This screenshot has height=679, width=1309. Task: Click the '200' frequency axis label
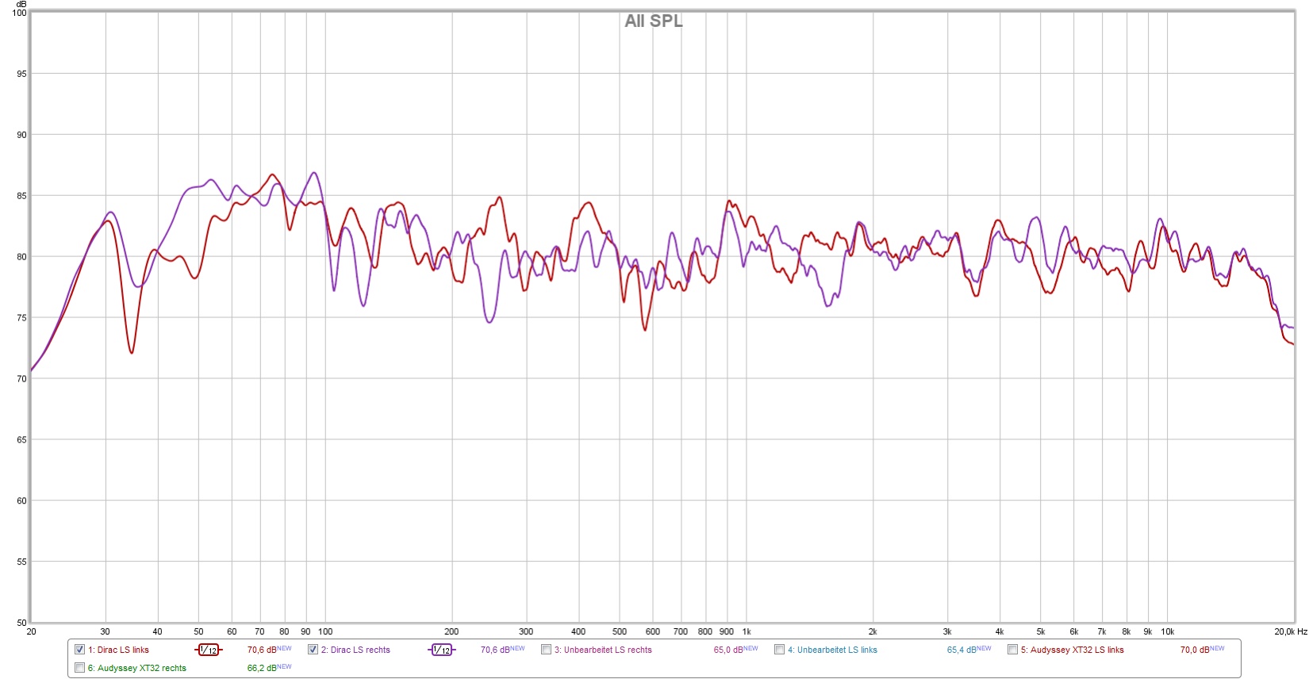(451, 631)
